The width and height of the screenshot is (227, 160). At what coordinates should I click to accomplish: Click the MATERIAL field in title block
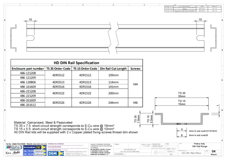pyautogui.click(x=119, y=154)
